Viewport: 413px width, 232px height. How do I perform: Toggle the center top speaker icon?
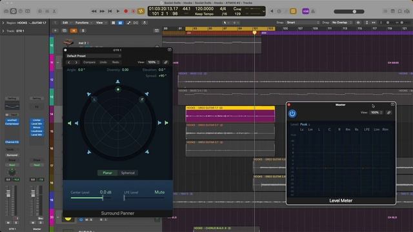point(117,82)
